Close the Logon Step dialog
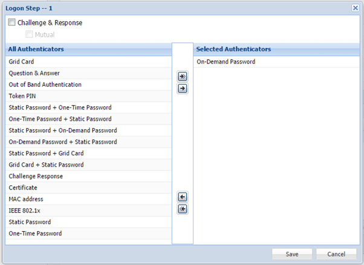 coord(355,8)
